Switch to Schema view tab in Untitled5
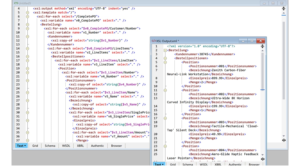 point(50,146)
